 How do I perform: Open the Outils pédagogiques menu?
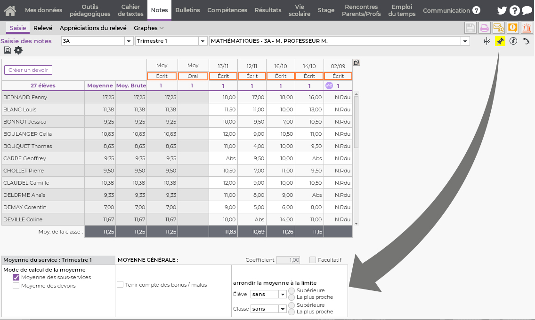click(x=90, y=10)
